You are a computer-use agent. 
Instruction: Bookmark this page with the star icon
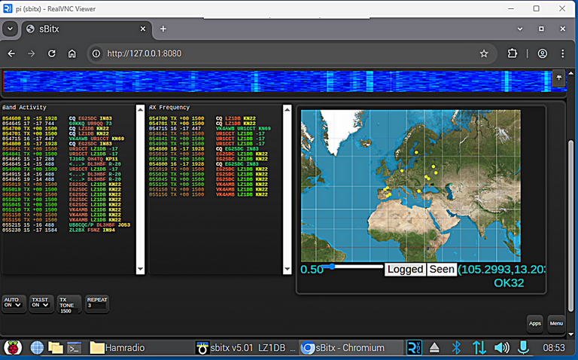pyautogui.click(x=484, y=53)
